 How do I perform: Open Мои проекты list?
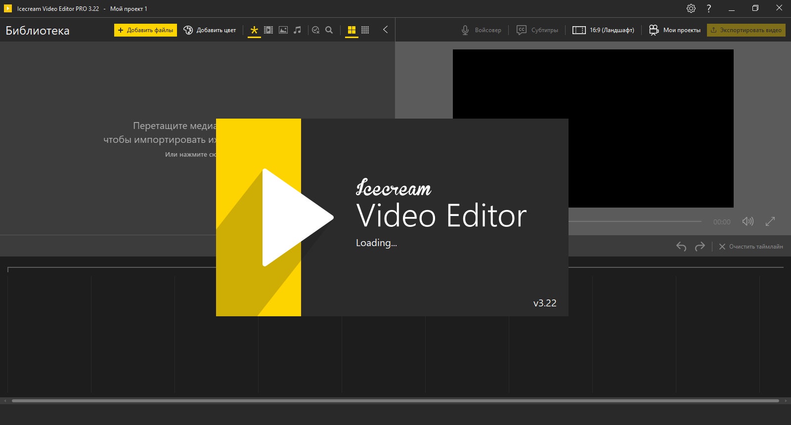(x=675, y=30)
